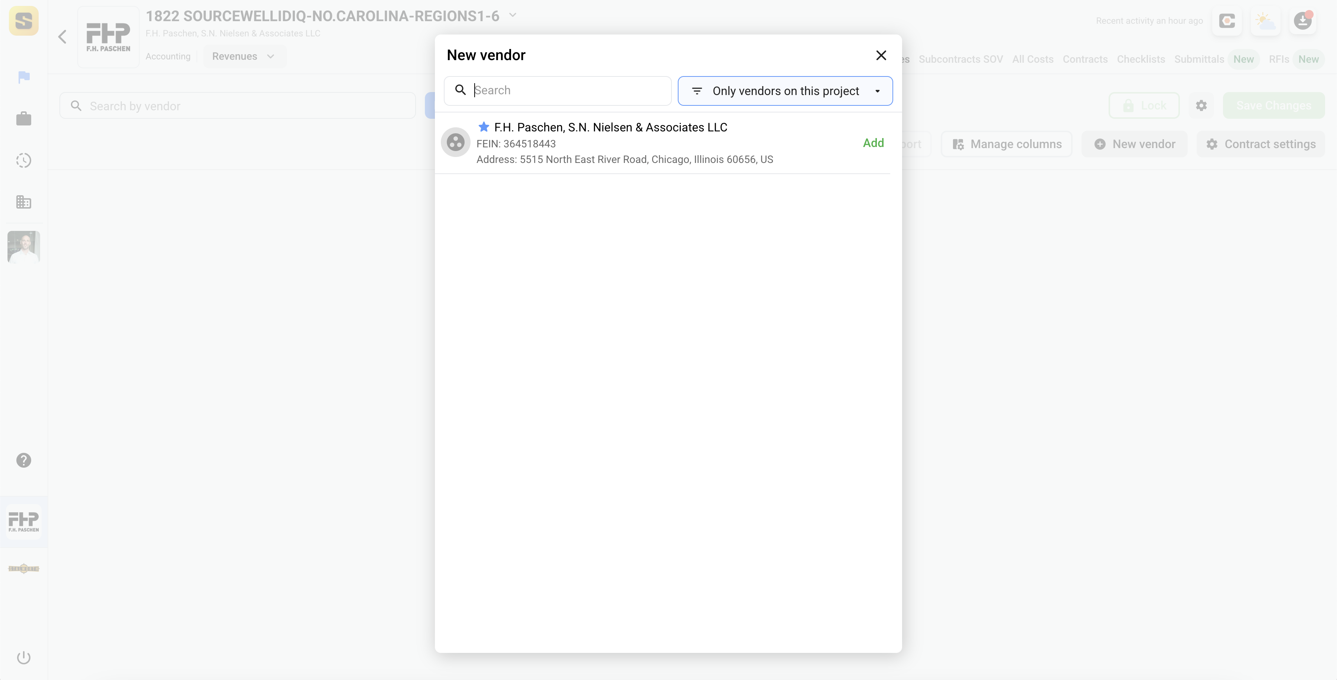Viewport: 1337px width, 680px height.
Task: Click the filter lines icon in vendor filter
Action: point(697,91)
